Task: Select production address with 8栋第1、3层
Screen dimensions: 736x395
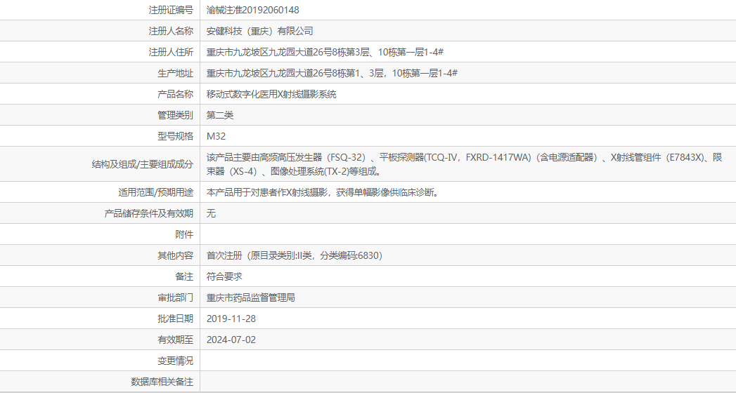Action: point(332,73)
